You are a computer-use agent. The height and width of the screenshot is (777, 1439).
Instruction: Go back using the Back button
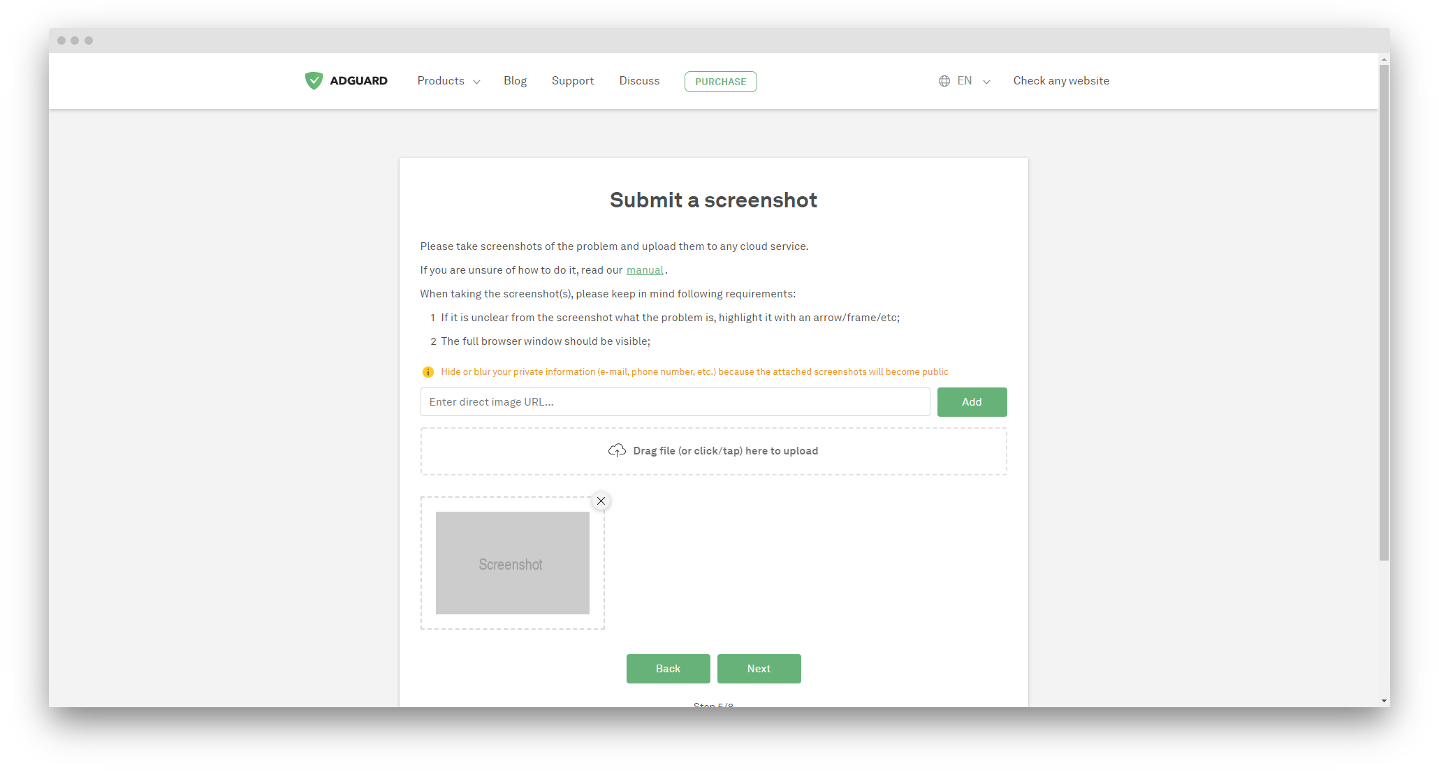[x=668, y=668]
